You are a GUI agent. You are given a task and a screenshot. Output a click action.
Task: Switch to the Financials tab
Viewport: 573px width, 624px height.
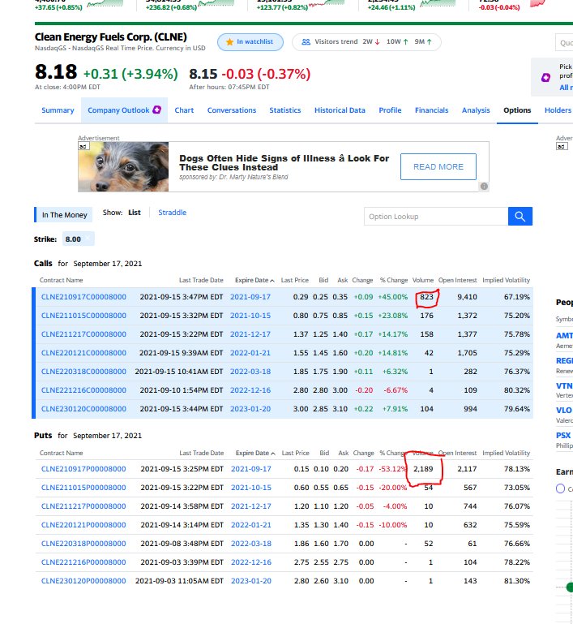tap(431, 110)
